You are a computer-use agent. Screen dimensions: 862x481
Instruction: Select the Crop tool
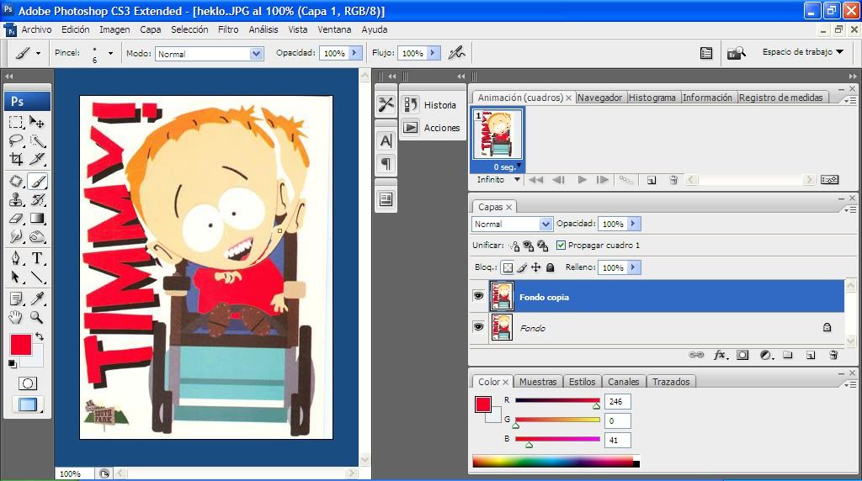tap(16, 159)
